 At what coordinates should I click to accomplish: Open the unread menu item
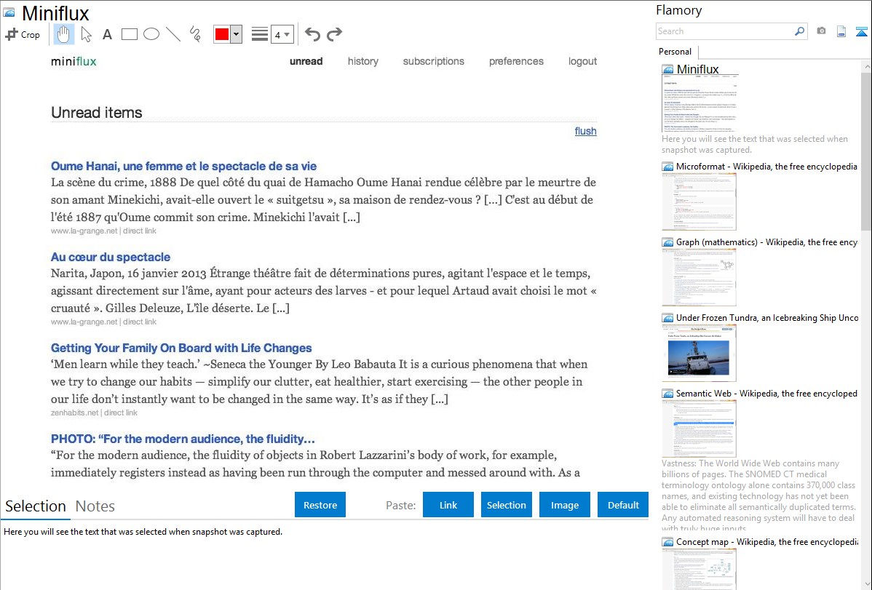point(306,61)
